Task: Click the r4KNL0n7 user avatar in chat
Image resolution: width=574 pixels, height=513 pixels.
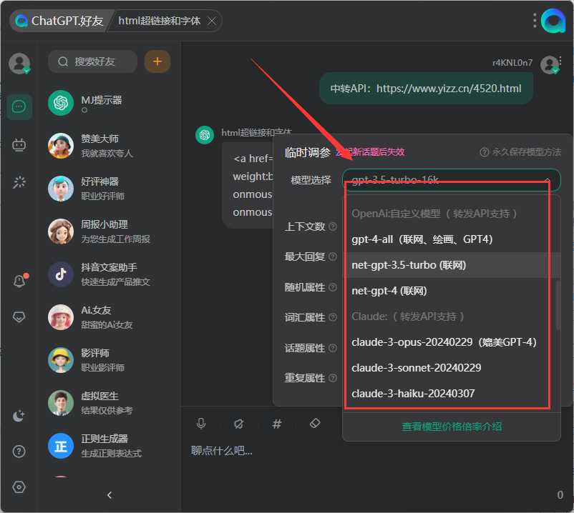Action: tap(549, 65)
